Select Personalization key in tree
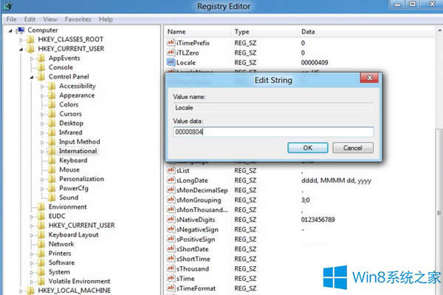443x295 pixels. (x=81, y=179)
